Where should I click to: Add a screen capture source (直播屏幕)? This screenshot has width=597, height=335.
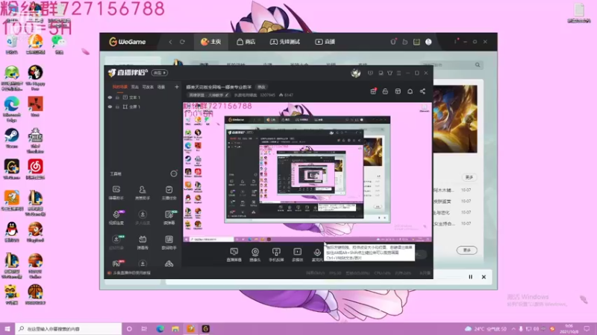point(234,255)
